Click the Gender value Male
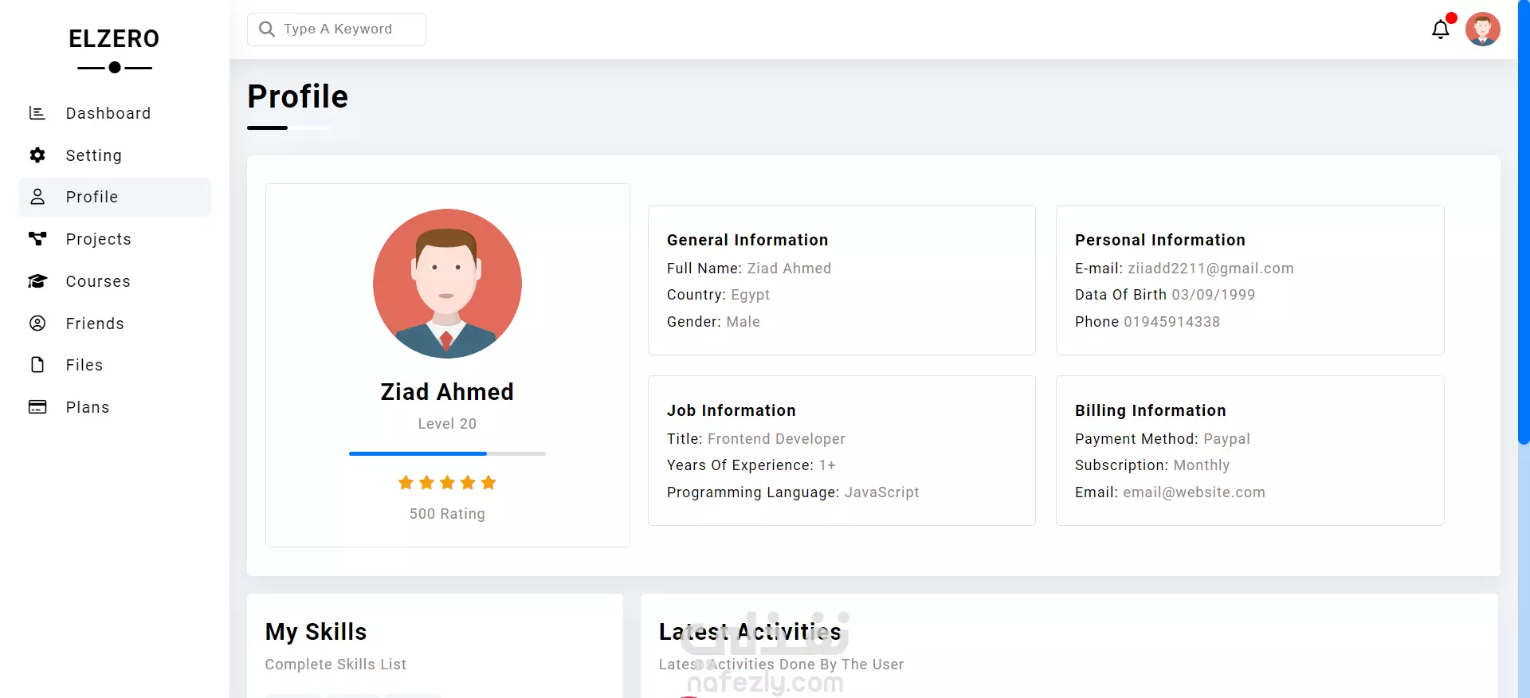Screen dimensions: 1530x698 743,322
